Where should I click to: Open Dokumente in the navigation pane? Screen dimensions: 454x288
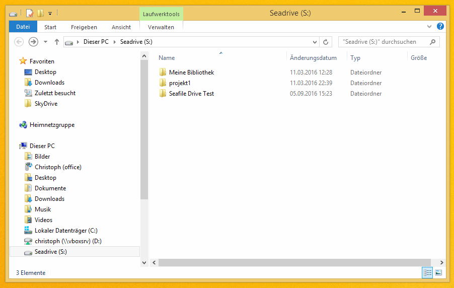tap(50, 188)
